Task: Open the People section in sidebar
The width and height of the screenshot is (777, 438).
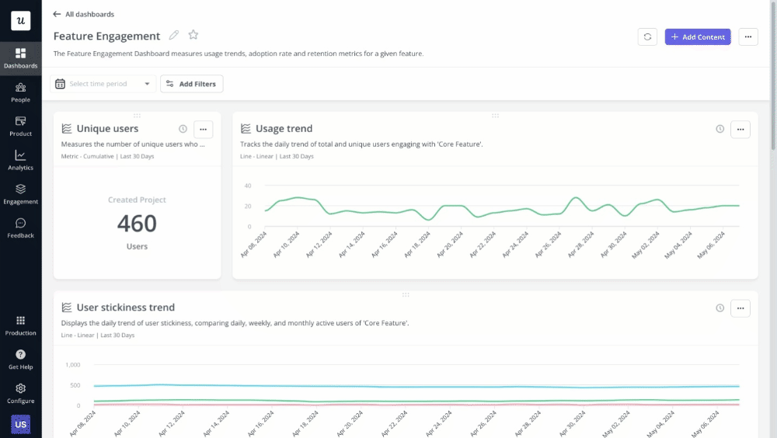Action: click(20, 92)
